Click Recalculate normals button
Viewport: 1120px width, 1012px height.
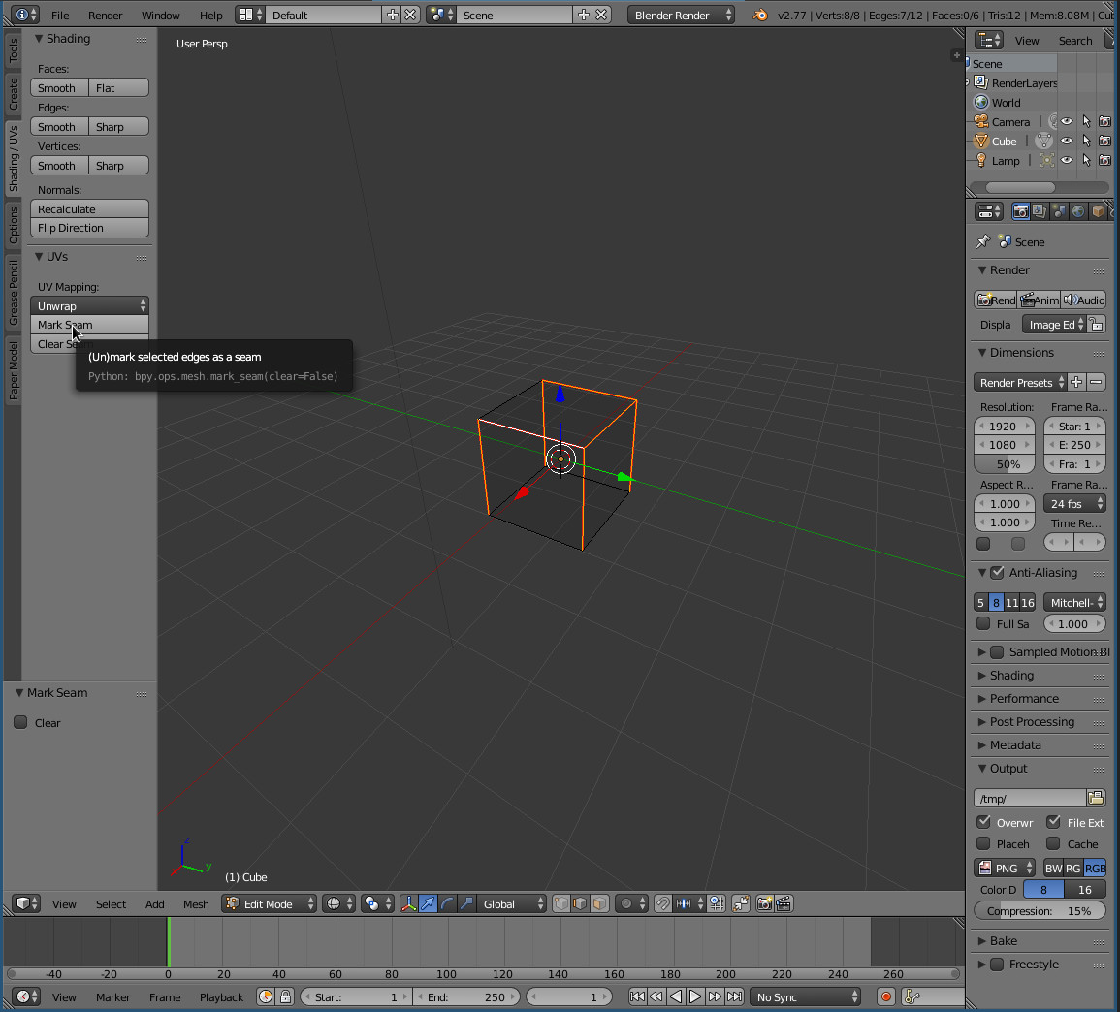click(89, 209)
